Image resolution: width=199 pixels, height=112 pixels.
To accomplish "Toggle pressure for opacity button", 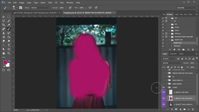I will [70, 8].
